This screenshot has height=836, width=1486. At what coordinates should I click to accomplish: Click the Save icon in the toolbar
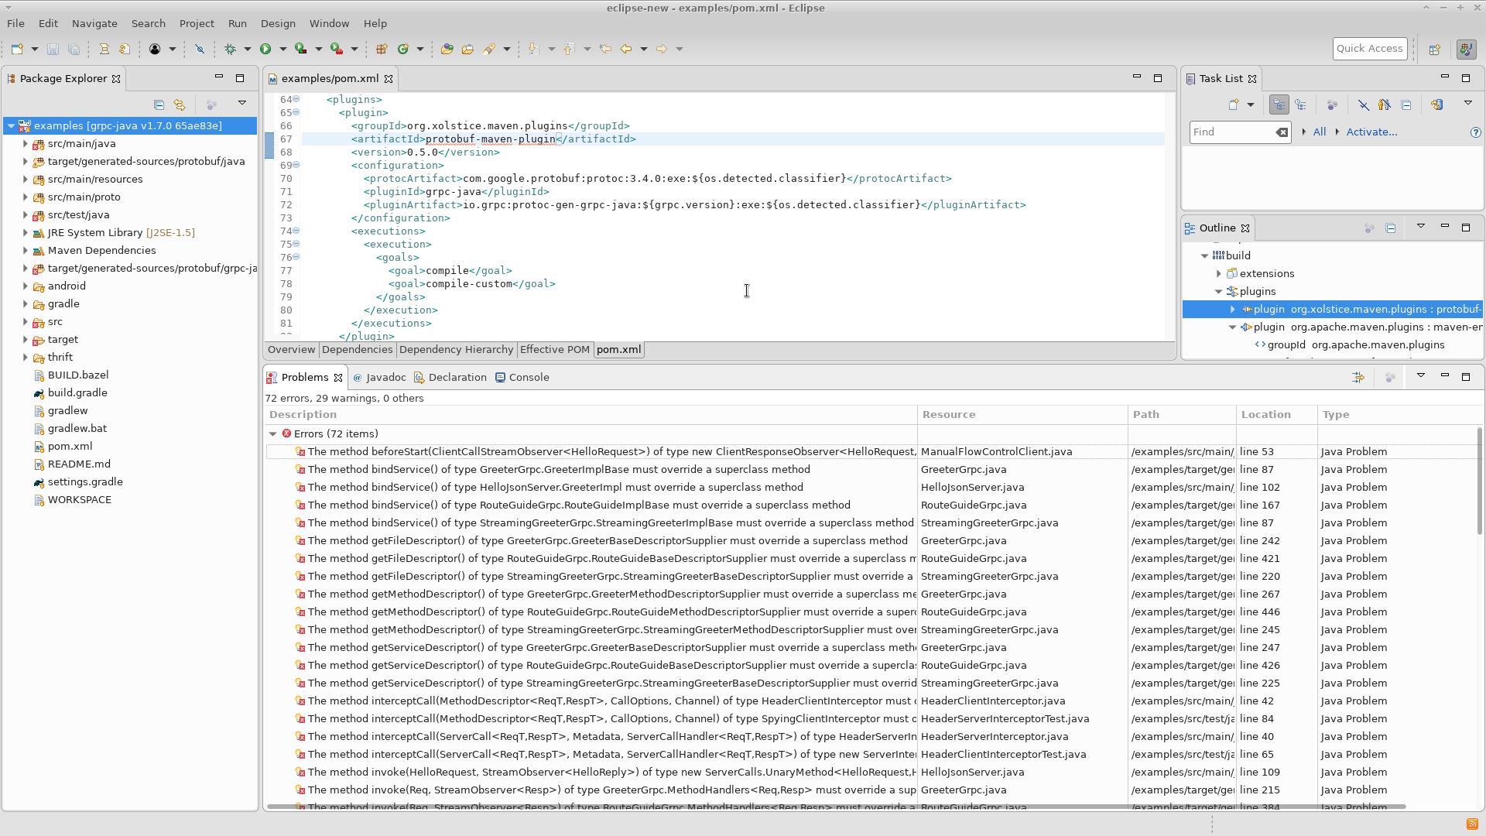pos(53,49)
